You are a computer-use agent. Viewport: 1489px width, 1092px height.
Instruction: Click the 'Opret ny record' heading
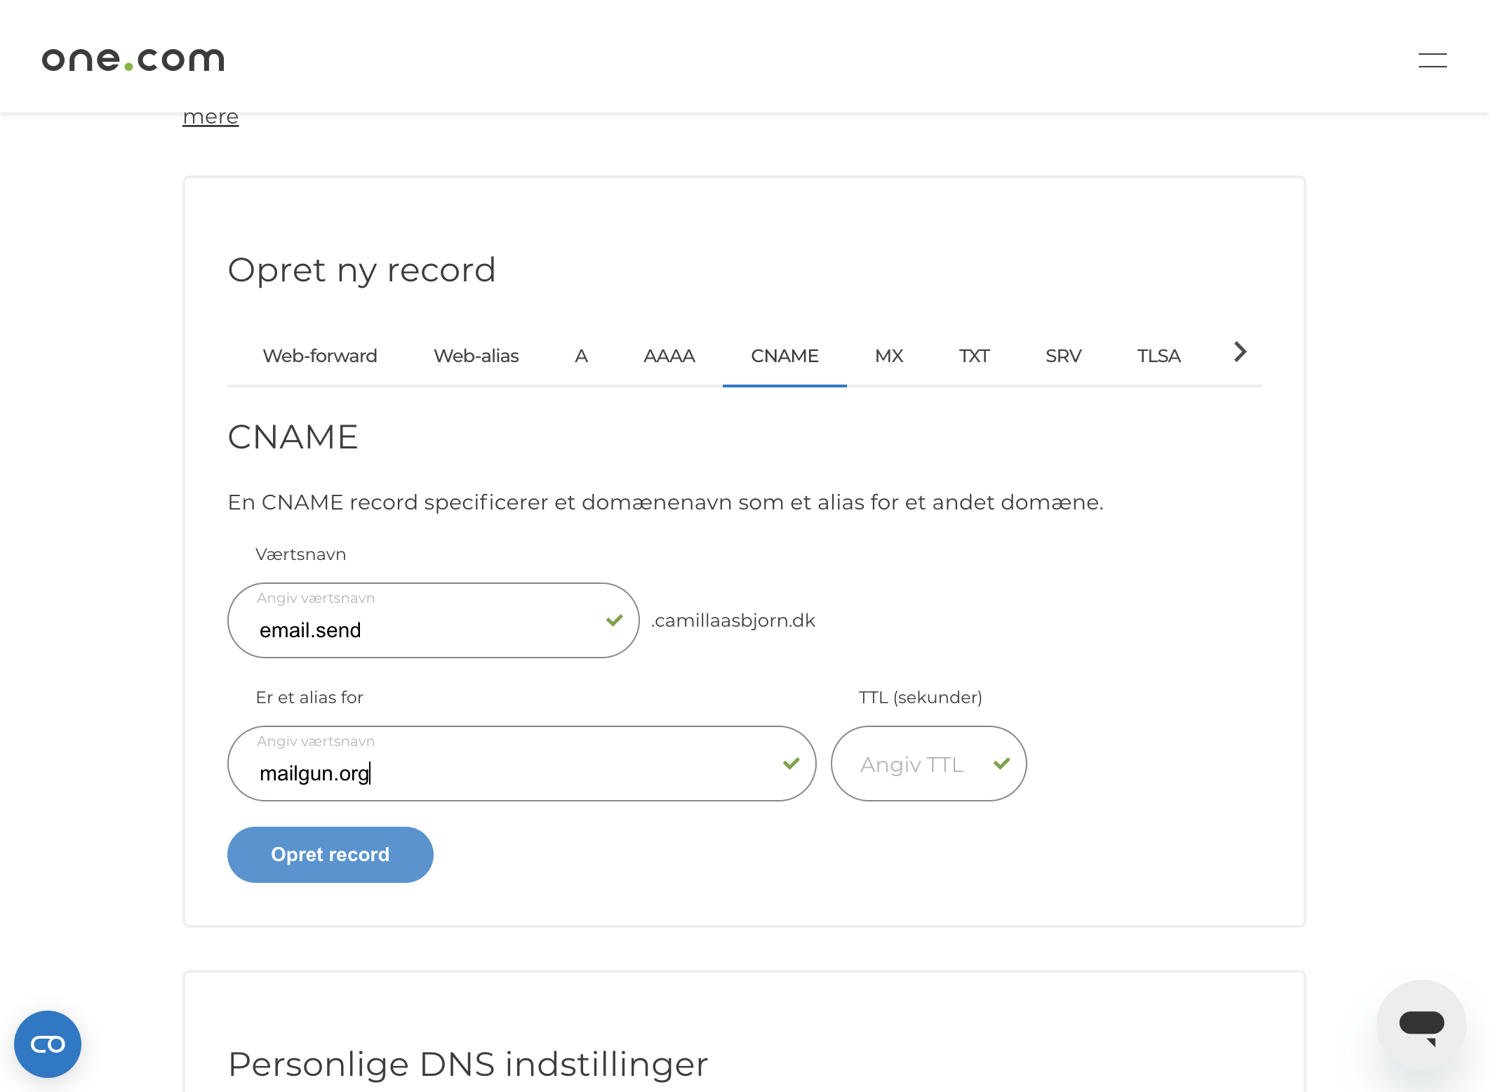click(362, 270)
